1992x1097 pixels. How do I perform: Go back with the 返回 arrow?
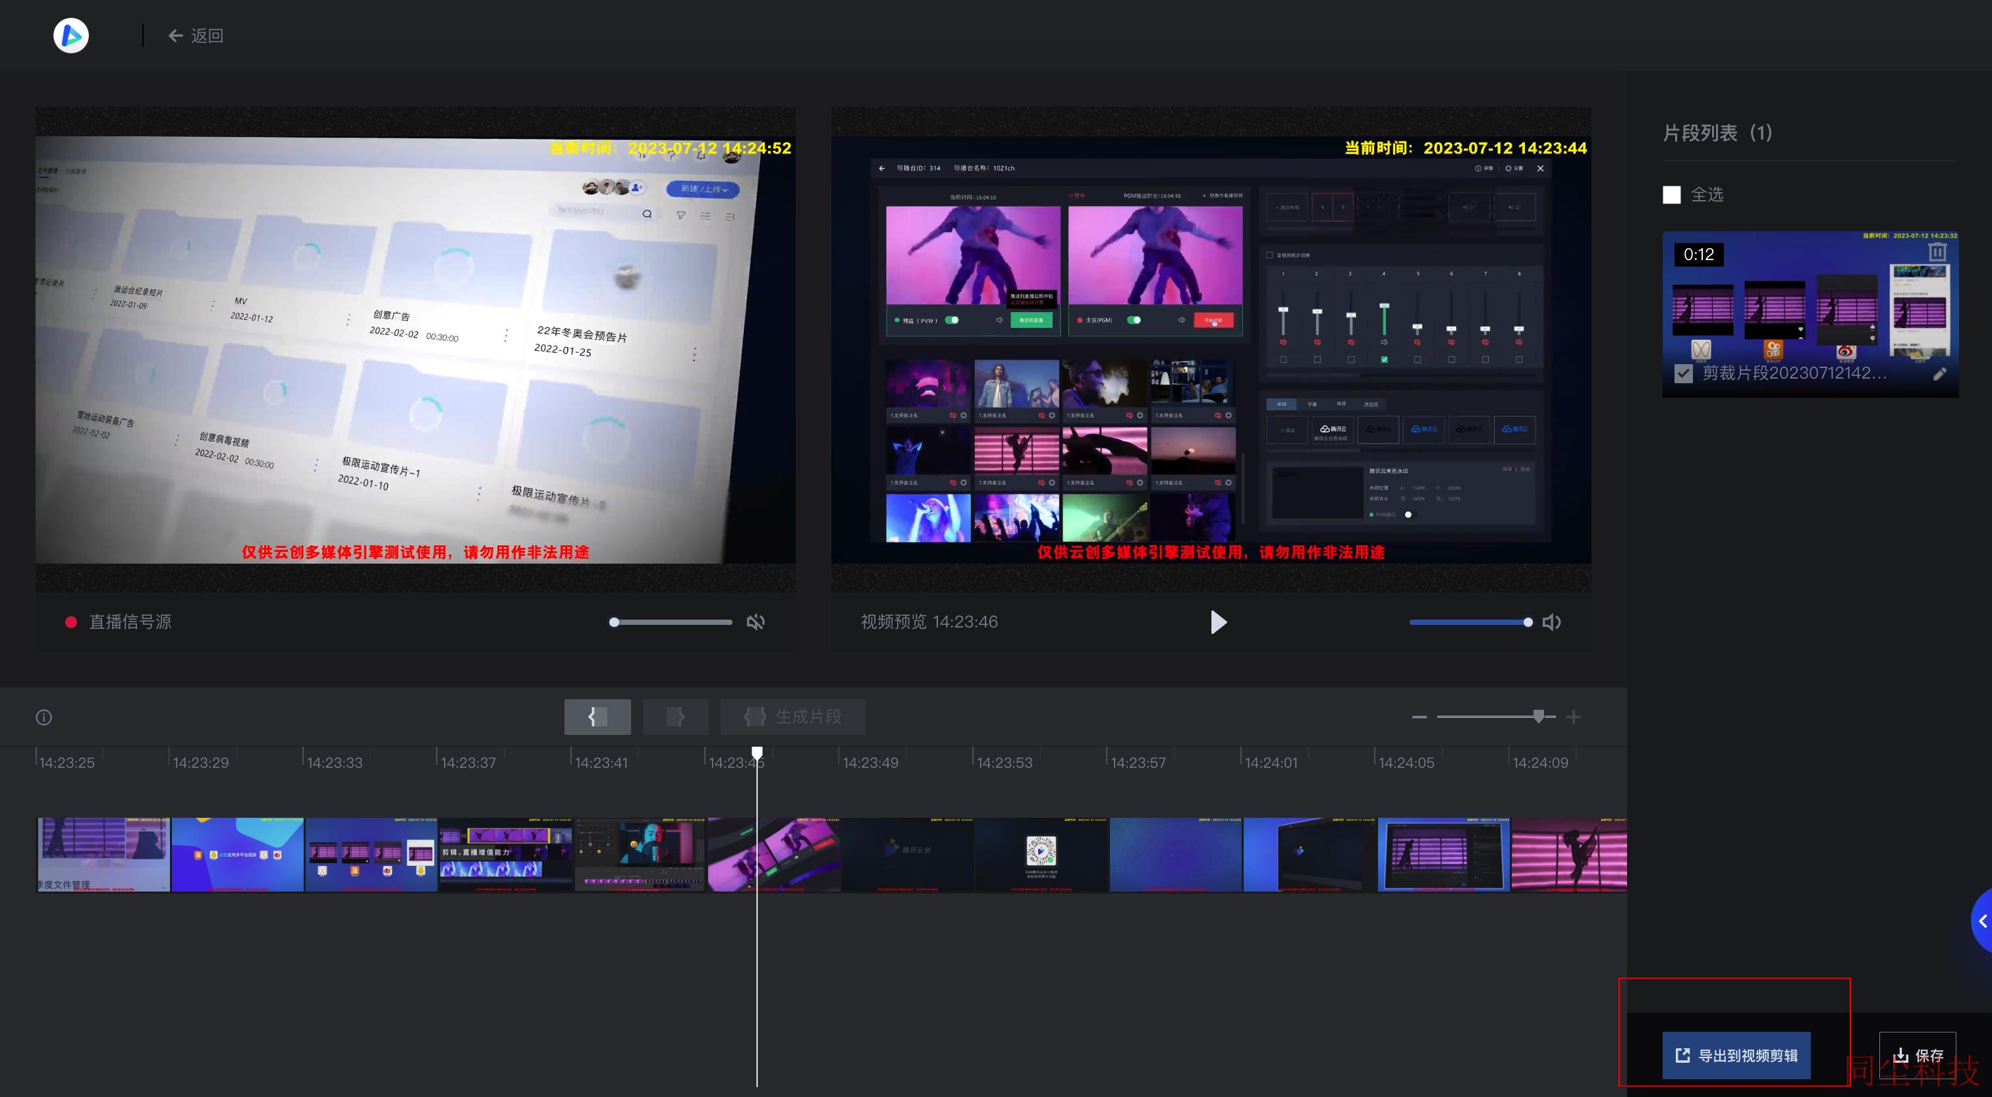pos(196,36)
